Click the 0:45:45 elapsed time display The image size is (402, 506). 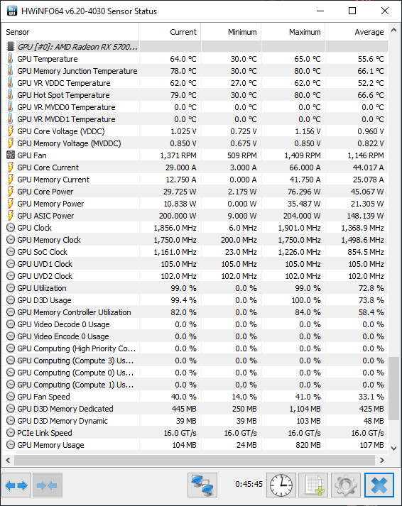[x=249, y=484]
